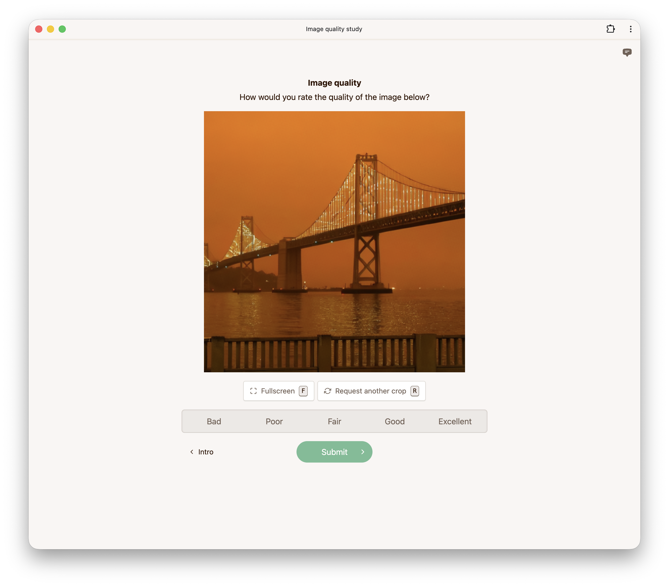Select the Bad rating

coord(214,421)
